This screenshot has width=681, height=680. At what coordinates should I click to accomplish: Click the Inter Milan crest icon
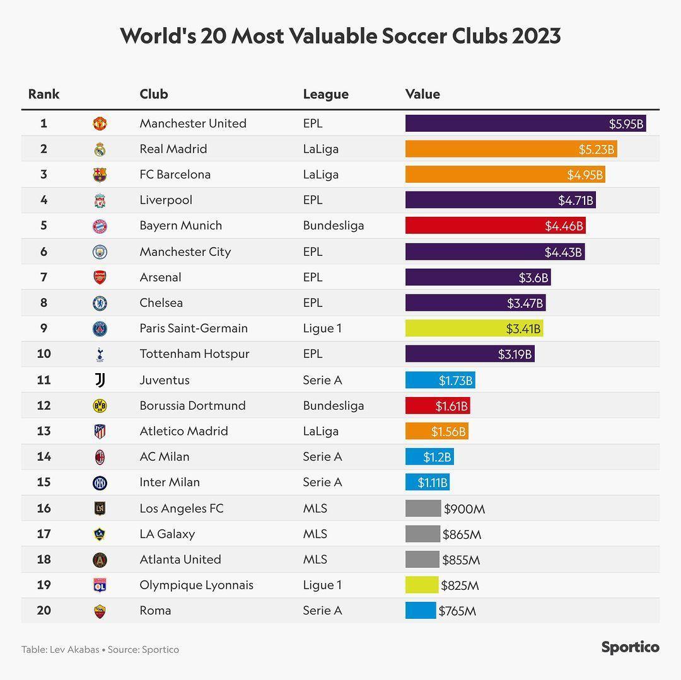[x=100, y=483]
